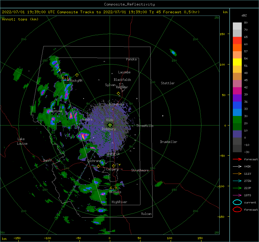Select the 42 dBZ magenta color swatch

[x=237, y=91]
